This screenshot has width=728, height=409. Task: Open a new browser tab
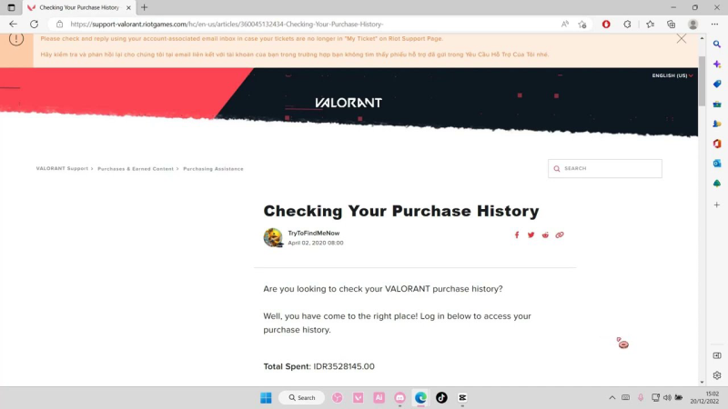(145, 7)
